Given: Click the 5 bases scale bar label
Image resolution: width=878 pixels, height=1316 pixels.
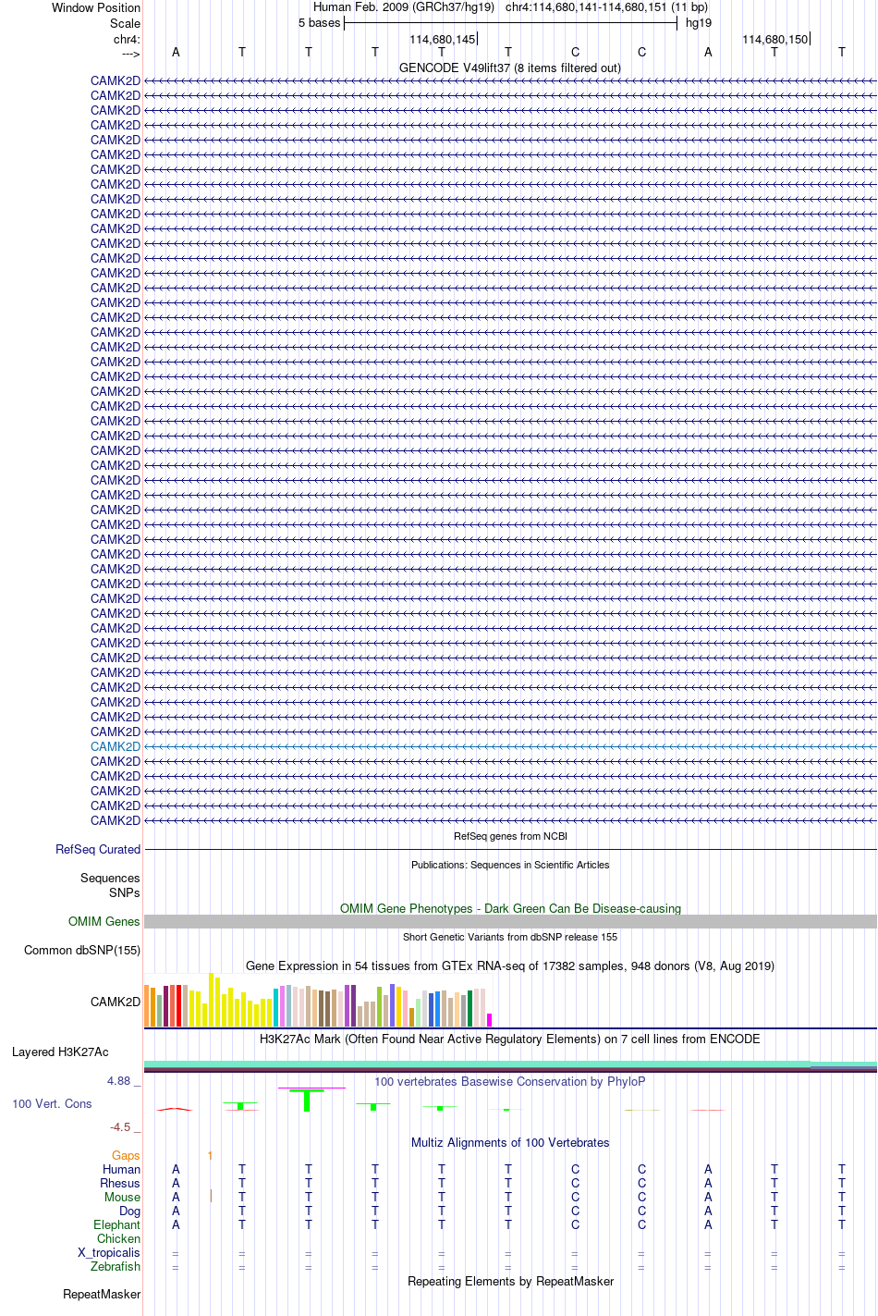Looking at the screenshot, I should 319,23.
